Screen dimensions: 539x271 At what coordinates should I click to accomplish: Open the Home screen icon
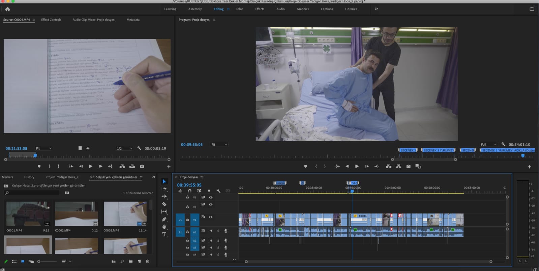click(7, 9)
